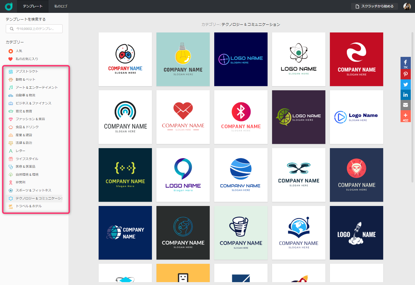Open the user avatar profile menu
Viewport: 415px width, 285px height.
click(x=407, y=6)
